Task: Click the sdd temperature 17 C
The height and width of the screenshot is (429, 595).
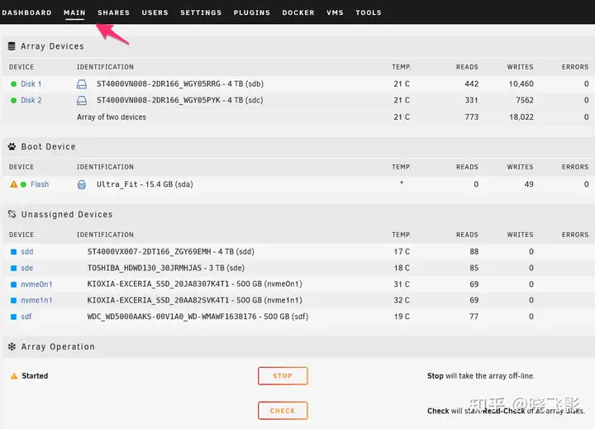Action: [x=402, y=252]
